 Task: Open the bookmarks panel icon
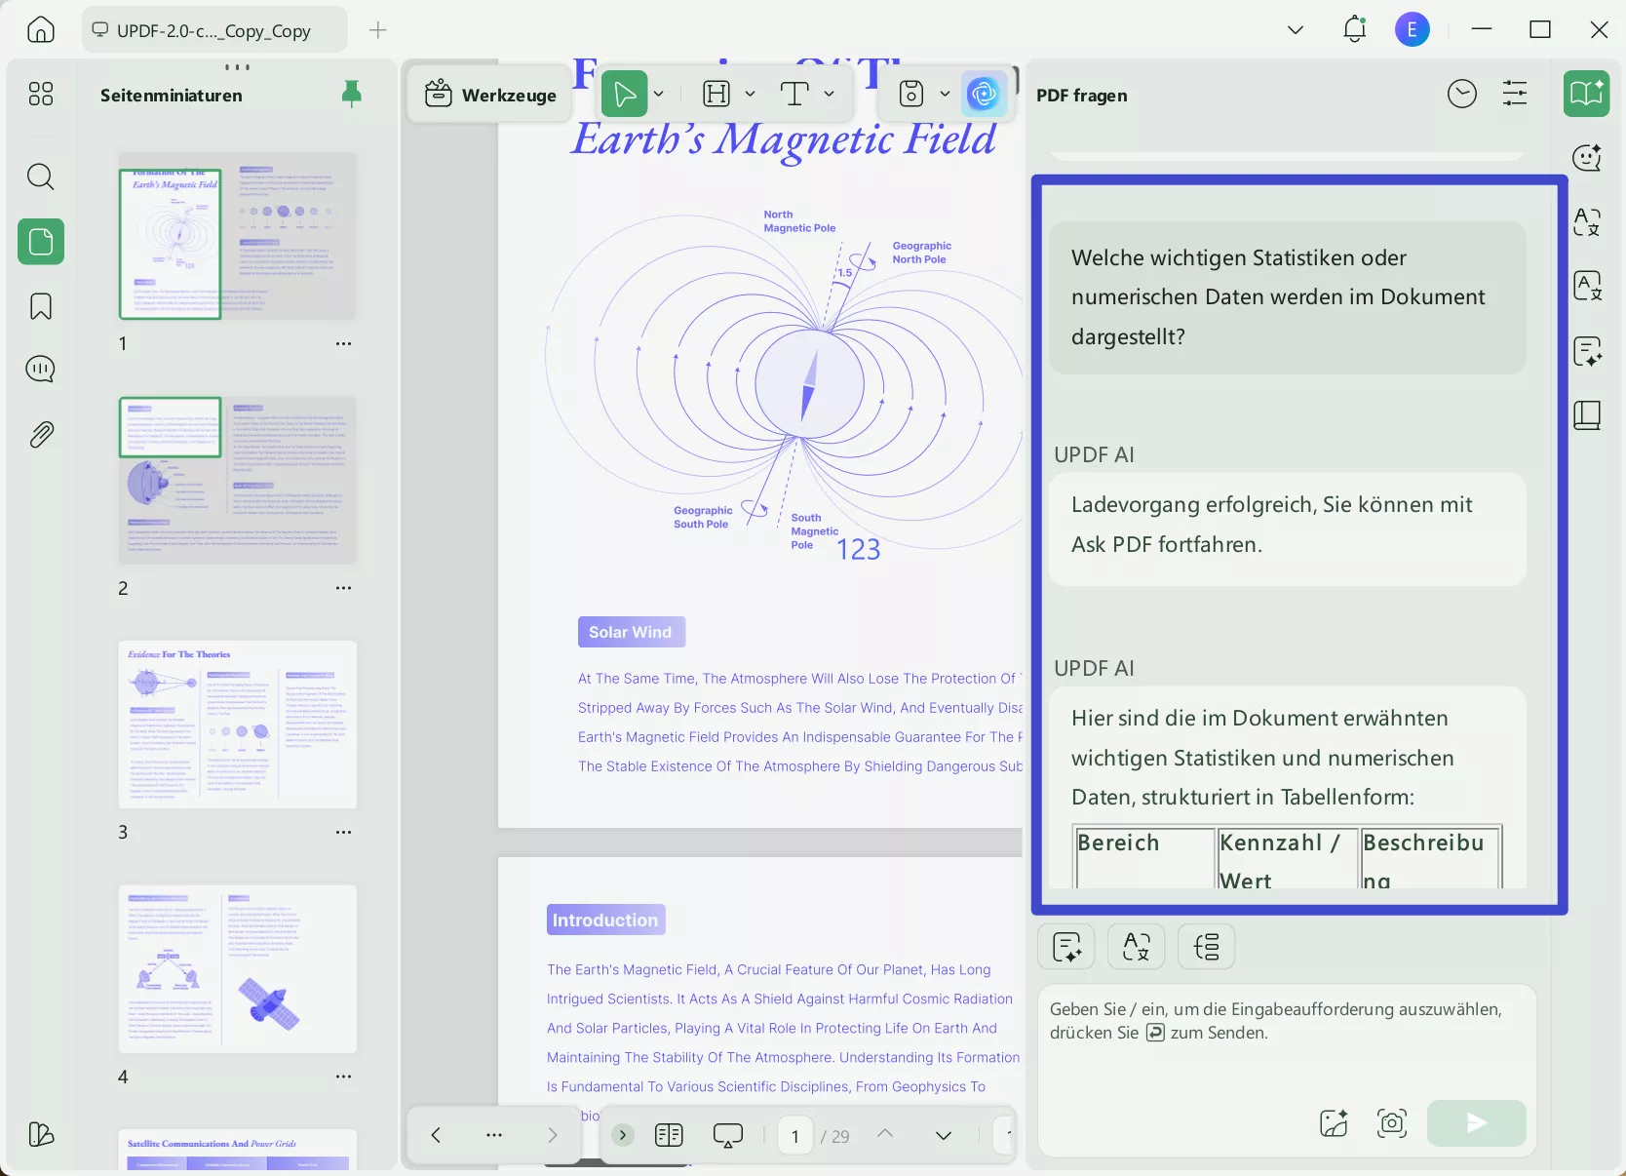tap(41, 306)
